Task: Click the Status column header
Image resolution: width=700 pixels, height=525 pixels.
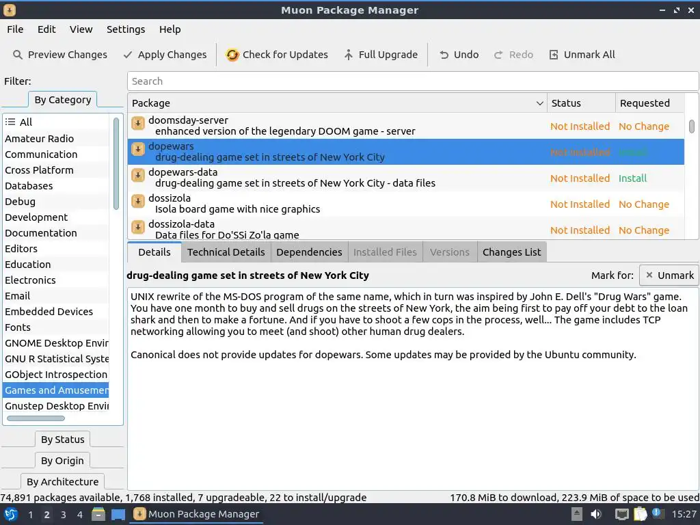Action: [581, 103]
